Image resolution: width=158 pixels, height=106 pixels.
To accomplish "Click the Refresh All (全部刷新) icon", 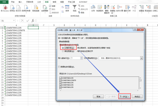I will tap(45, 7).
